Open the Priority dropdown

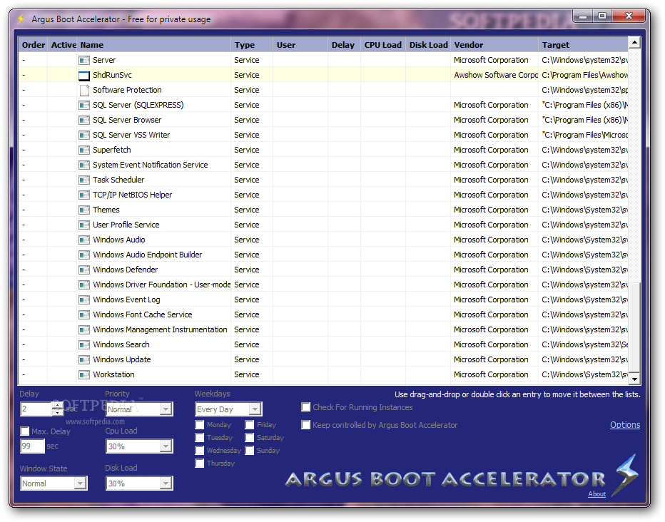pyautogui.click(x=166, y=409)
